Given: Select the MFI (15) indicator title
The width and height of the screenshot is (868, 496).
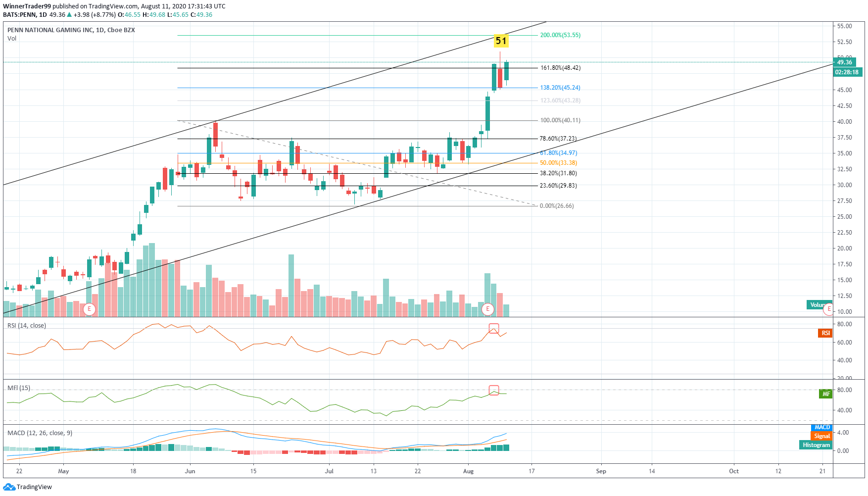Looking at the screenshot, I should (19, 388).
